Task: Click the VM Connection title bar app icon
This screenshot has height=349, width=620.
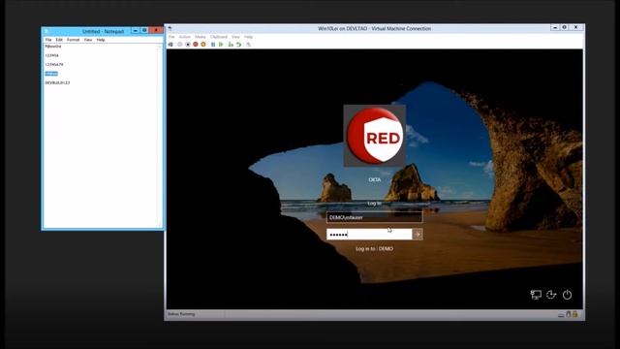Action: (170, 28)
